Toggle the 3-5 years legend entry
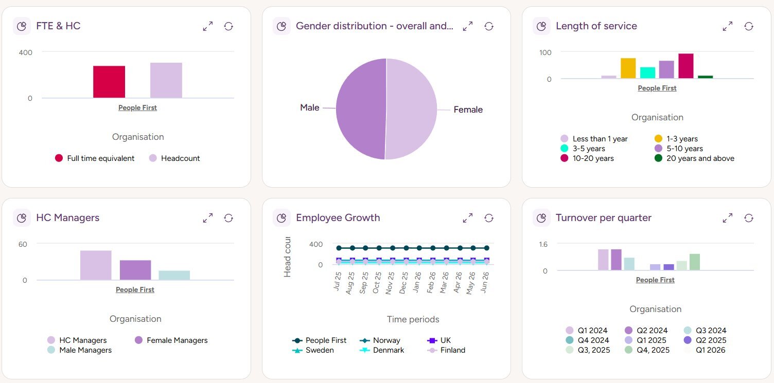The image size is (774, 383). 583,149
